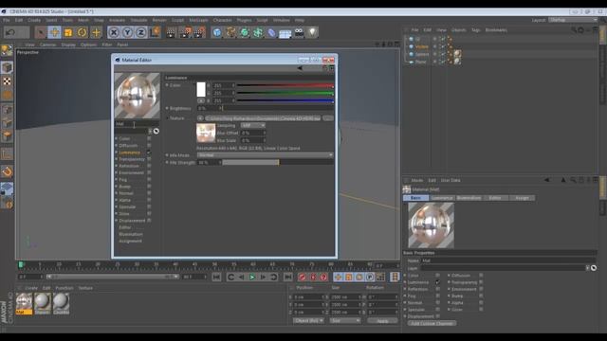The height and width of the screenshot is (341, 607).
Task: Activate the Rotate tool
Action: tap(83, 32)
